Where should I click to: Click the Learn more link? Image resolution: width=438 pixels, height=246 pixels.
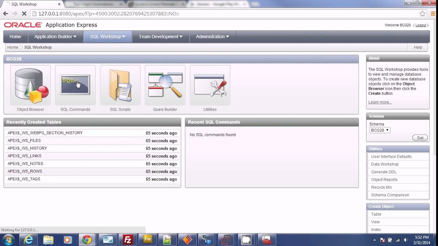380,102
